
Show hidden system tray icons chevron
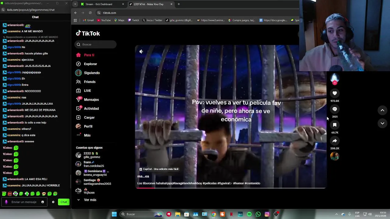point(336,214)
